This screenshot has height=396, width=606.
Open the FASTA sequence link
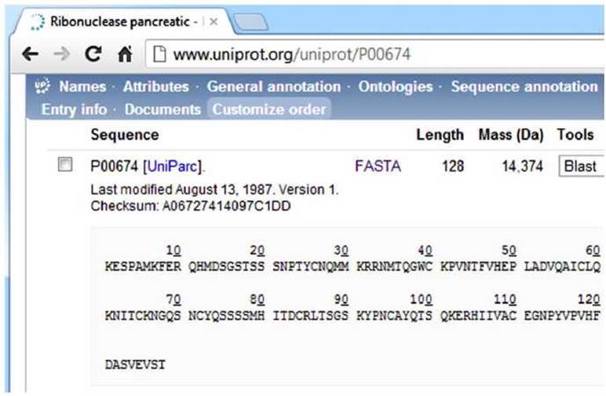click(378, 167)
